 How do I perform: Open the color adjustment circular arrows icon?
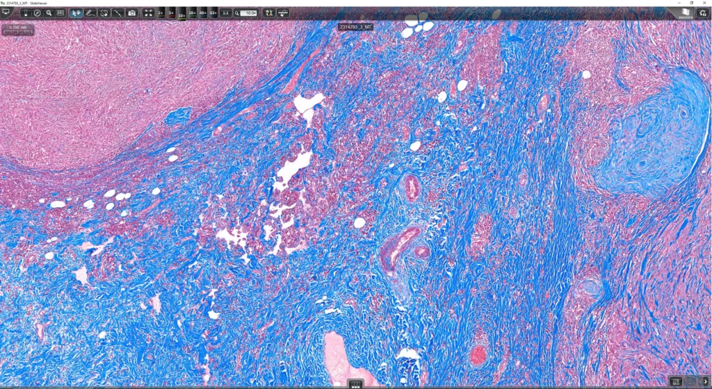click(x=269, y=13)
